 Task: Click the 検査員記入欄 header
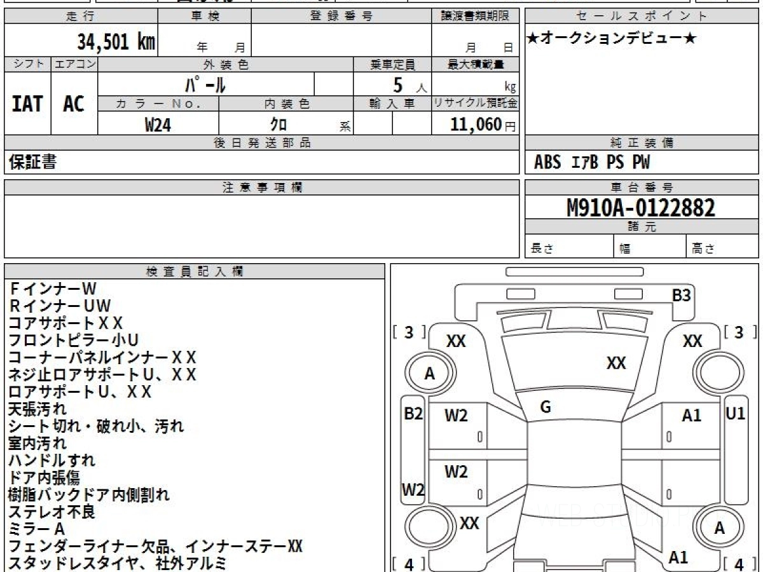coord(195,271)
